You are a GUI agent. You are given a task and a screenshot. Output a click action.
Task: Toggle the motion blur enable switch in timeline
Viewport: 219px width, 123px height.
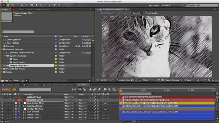pyautogui.click(x=99, y=90)
